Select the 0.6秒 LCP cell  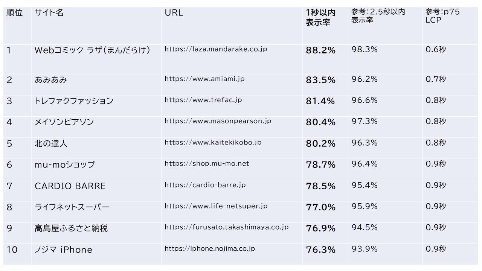click(436, 50)
